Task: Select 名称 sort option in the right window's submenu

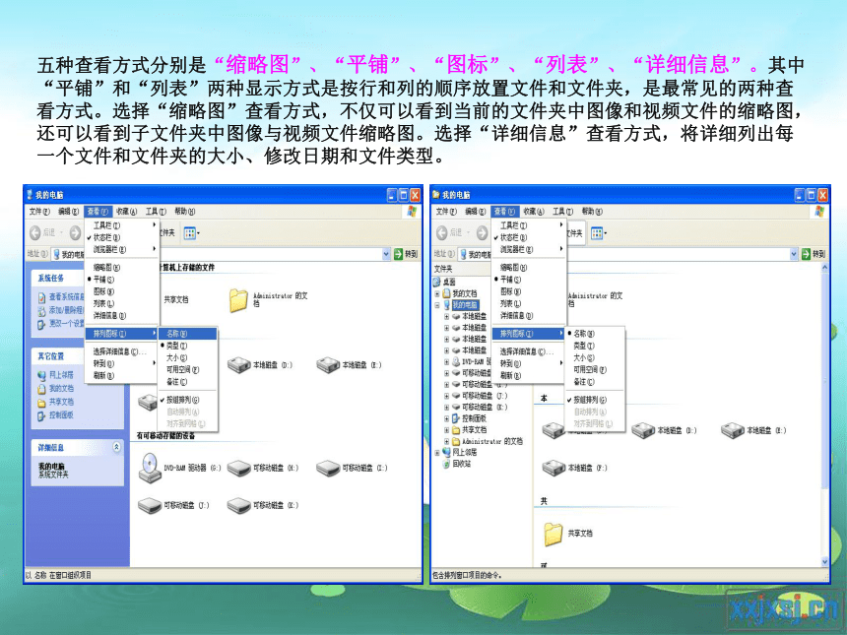Action: click(x=595, y=334)
